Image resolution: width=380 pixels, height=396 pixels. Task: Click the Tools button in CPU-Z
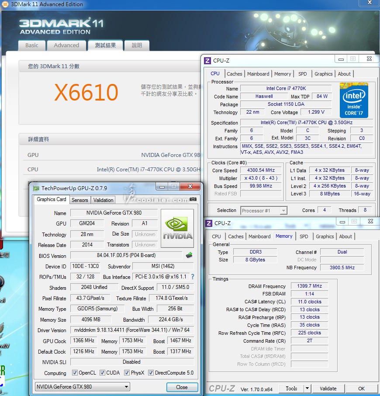tap(291, 389)
